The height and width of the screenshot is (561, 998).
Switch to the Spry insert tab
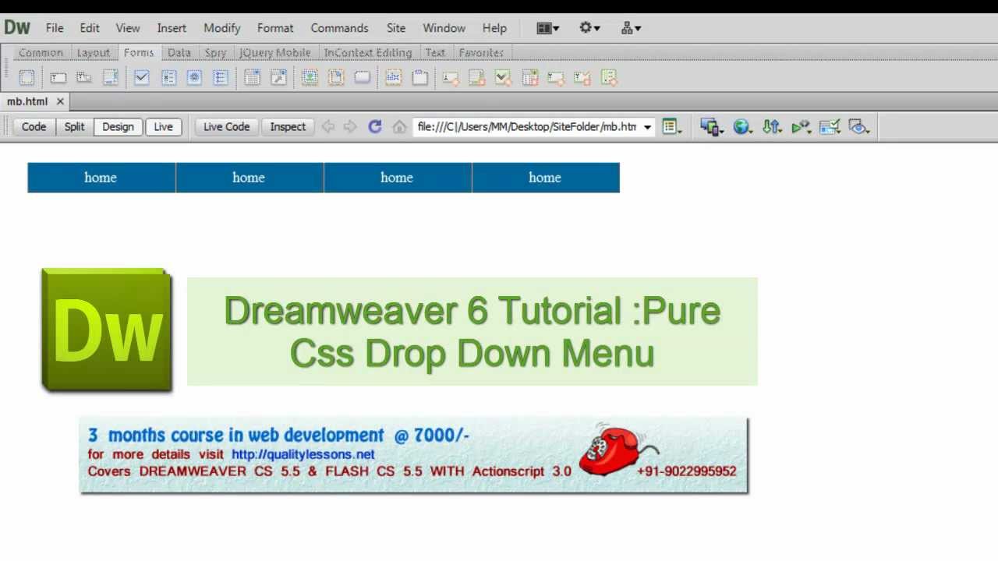215,52
